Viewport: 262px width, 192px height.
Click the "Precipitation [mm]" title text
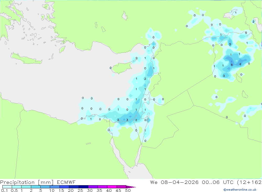(x=27, y=182)
